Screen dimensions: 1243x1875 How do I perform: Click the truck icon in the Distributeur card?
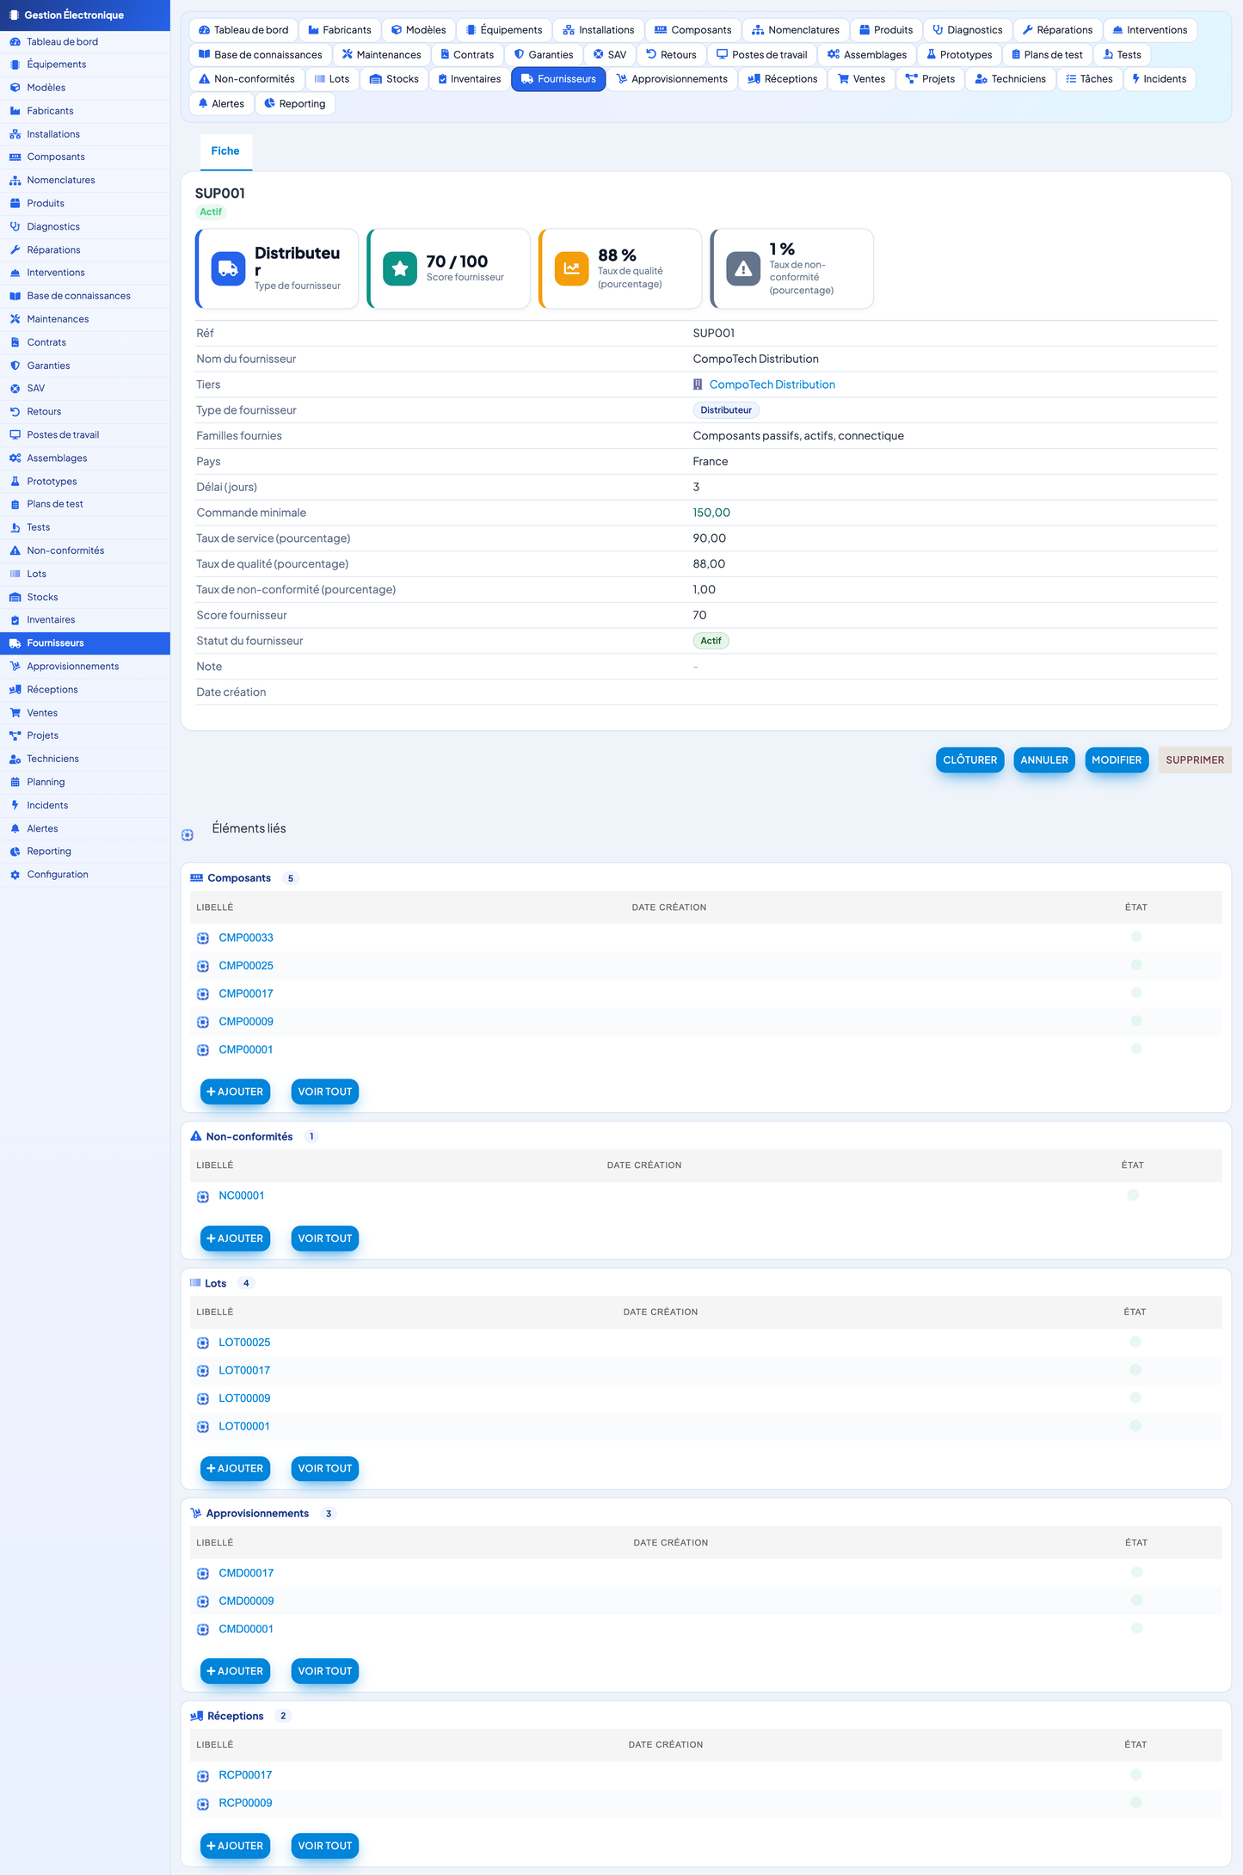click(x=228, y=268)
